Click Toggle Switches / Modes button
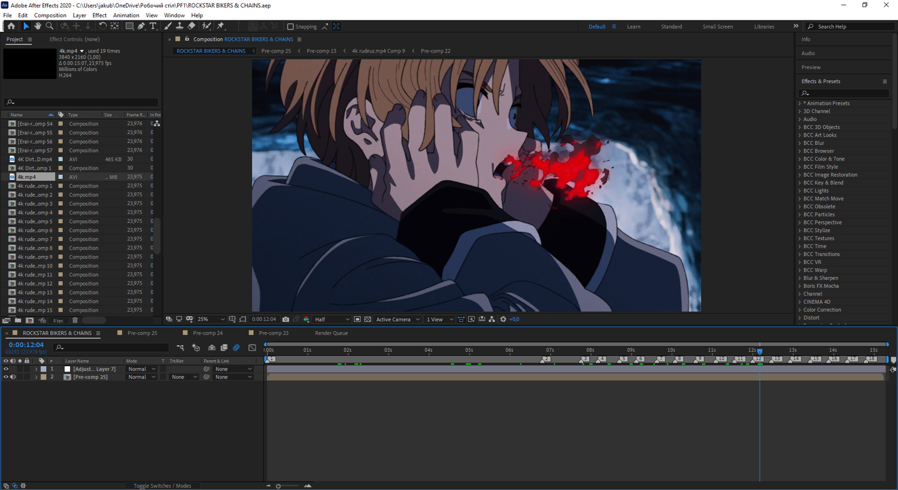898x490 pixels. pos(162,486)
